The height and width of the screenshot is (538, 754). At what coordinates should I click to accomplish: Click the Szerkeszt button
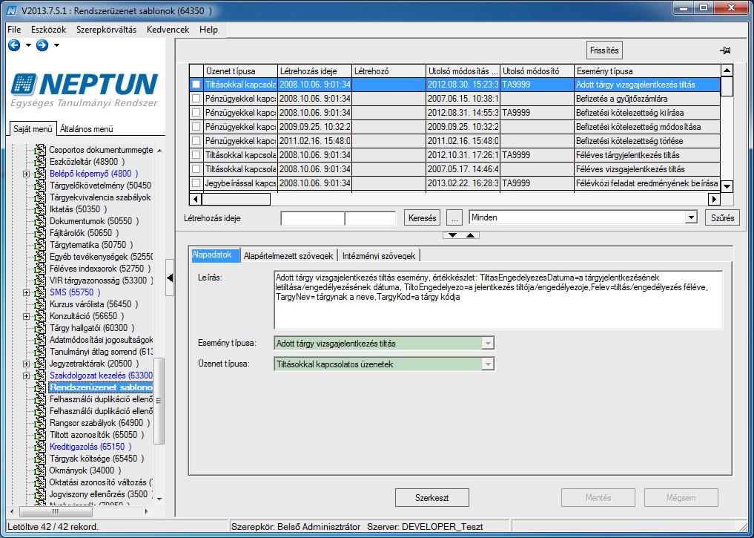(431, 498)
